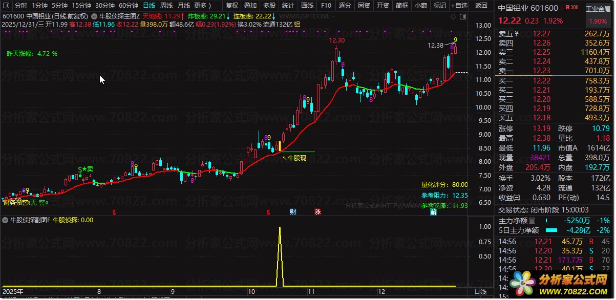The height and width of the screenshot is (300, 616).
Task: Click the 牛股现 signal label on chart
Action: (x=297, y=158)
